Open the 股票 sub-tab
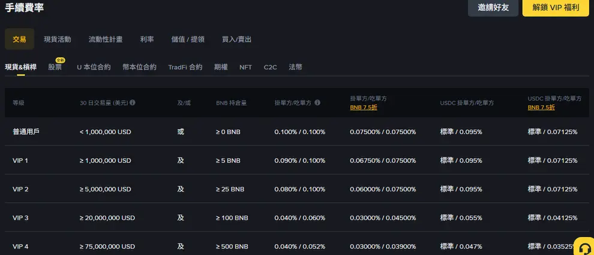 click(55, 67)
